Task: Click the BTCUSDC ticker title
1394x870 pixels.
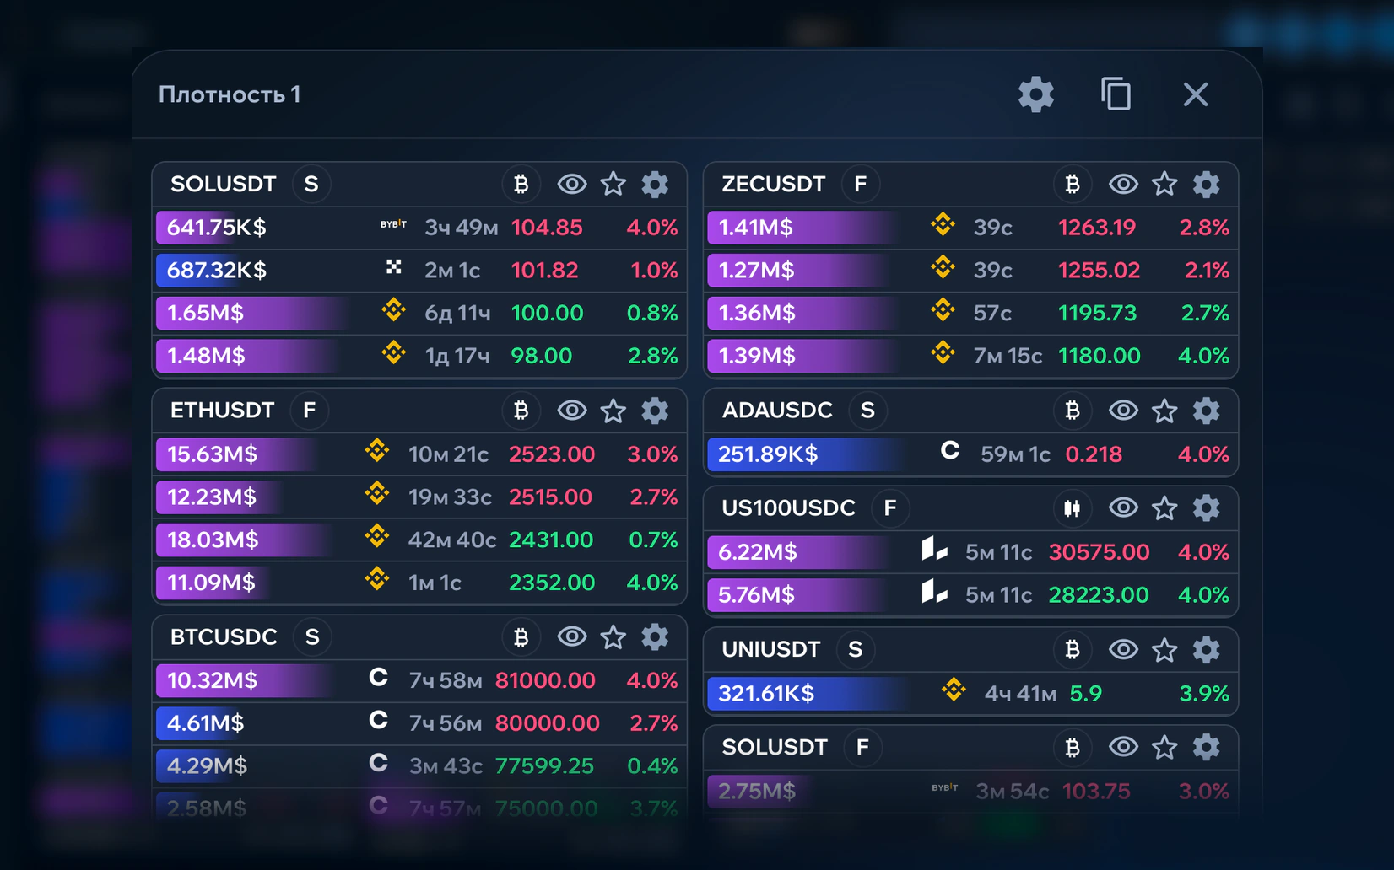Action: point(224,636)
